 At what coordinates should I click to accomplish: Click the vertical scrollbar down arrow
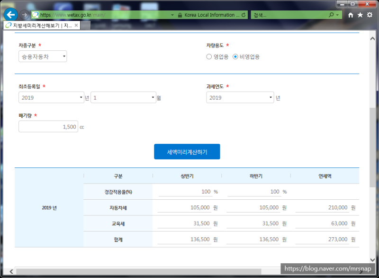372,260
